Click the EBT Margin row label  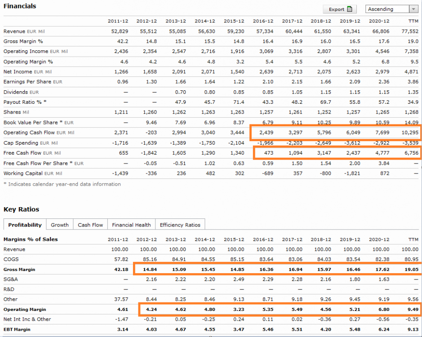tap(18, 330)
